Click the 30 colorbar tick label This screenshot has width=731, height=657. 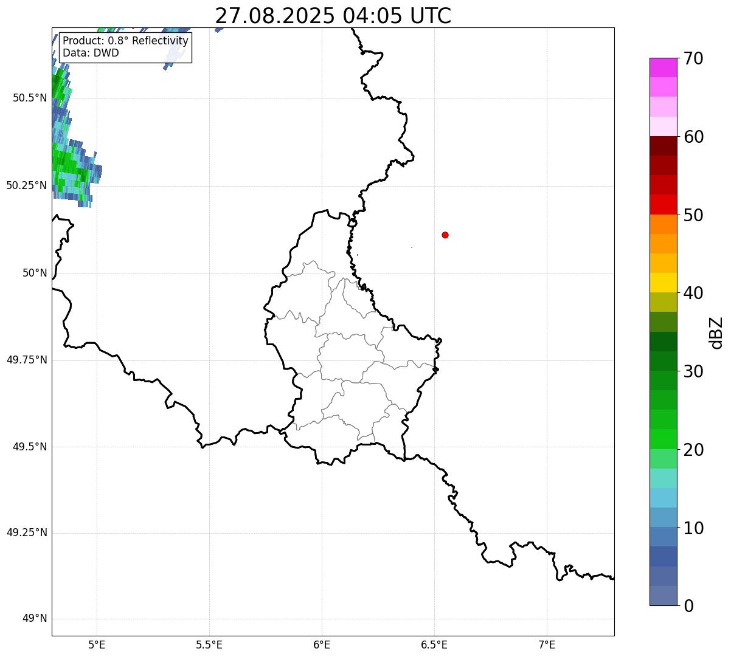(694, 371)
